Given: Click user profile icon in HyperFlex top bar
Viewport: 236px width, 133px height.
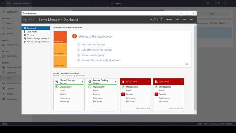Looking at the screenshot, I should 232,3.
